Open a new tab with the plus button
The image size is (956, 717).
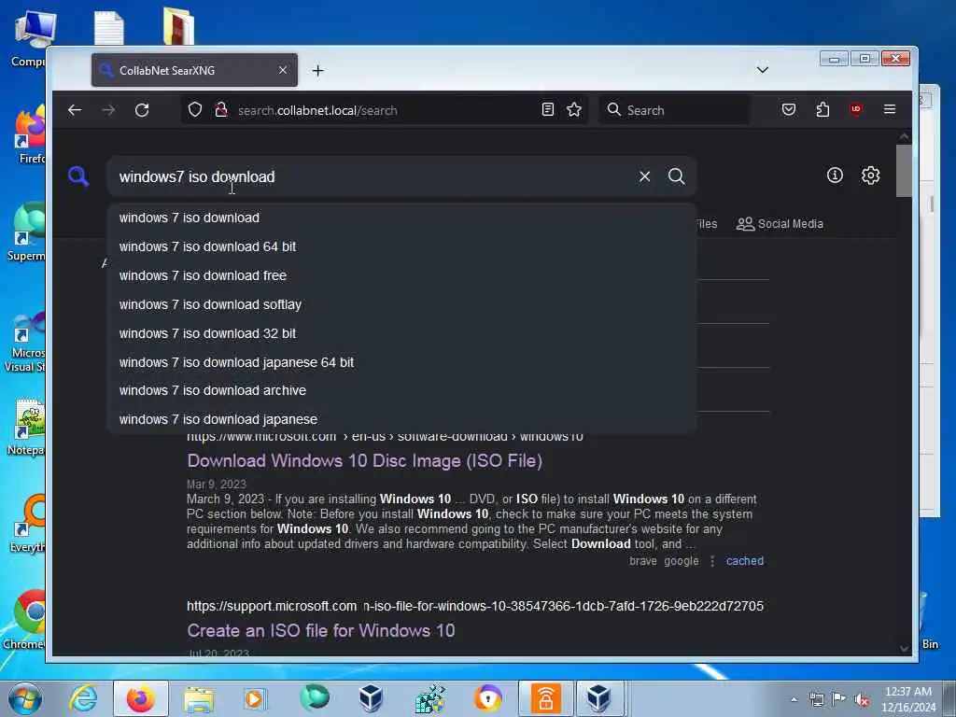317,71
